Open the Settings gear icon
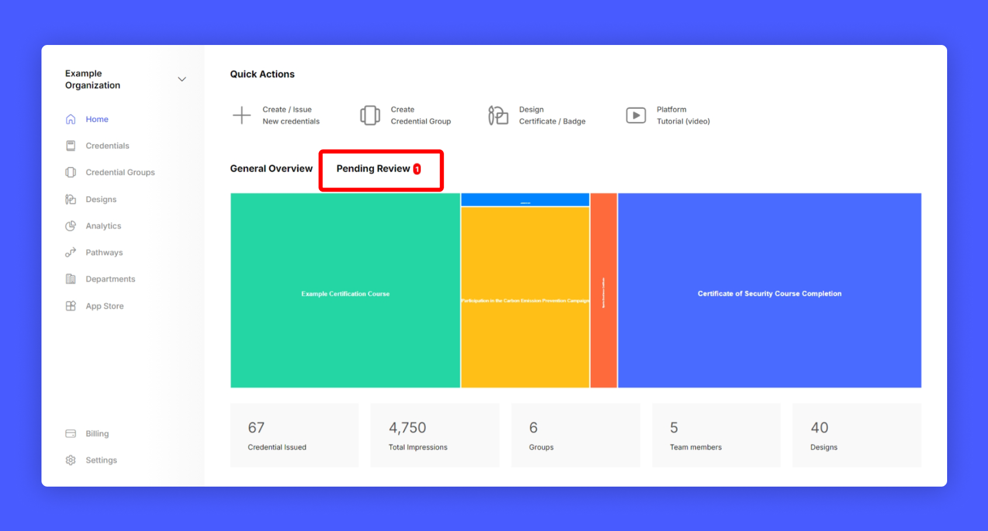This screenshot has width=988, height=531. click(71, 460)
